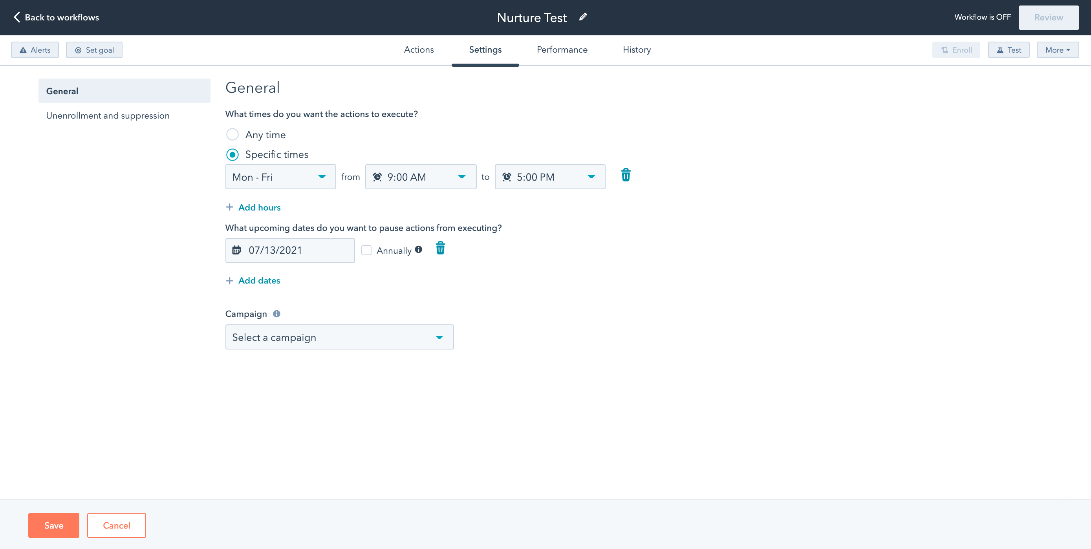Select the Any time radio option

(x=232, y=134)
